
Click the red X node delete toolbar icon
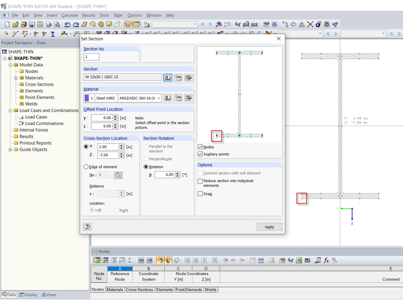(x=310, y=24)
